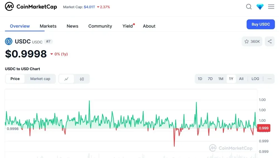Viewport: 279px width, 158px height.
Task: Click the red 0.999 current price tag
Action: coord(264,128)
